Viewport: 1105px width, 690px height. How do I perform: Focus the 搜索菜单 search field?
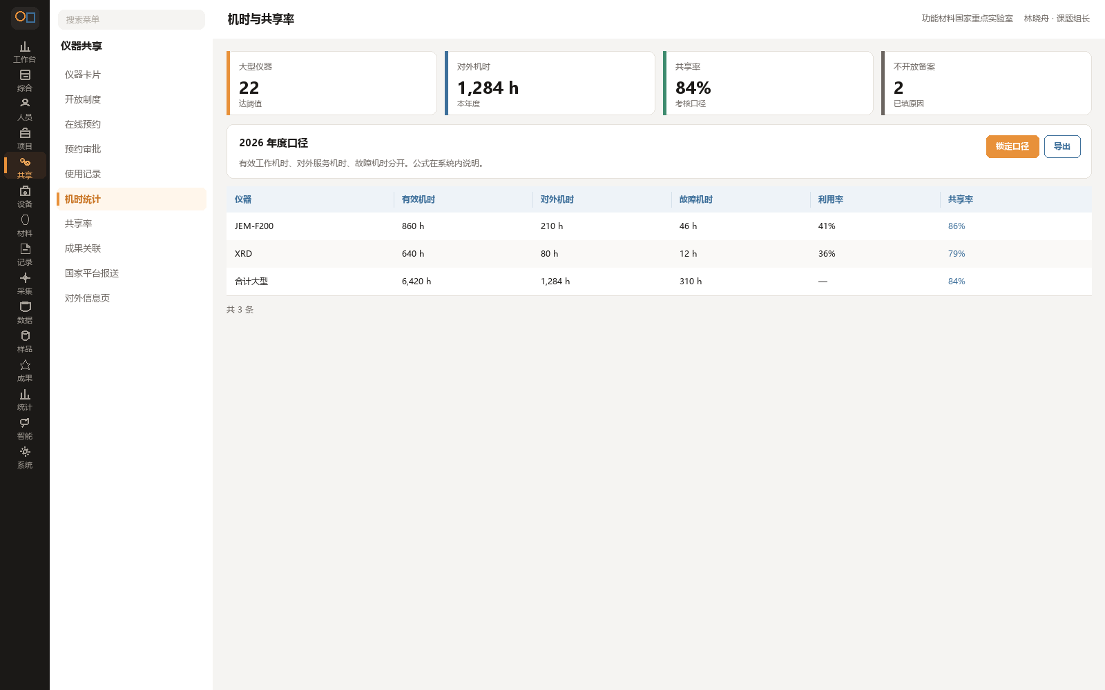pyautogui.click(x=131, y=19)
